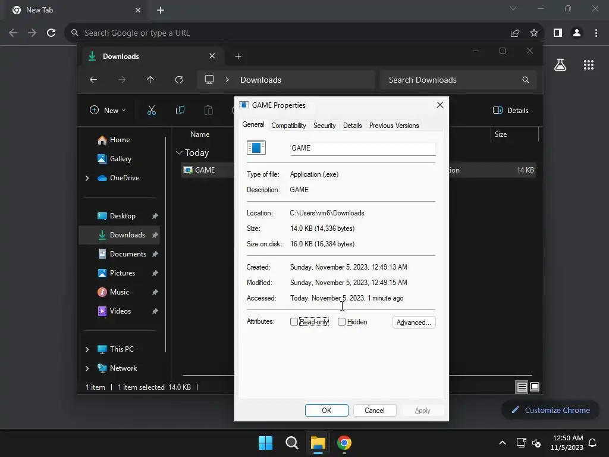Open notification bell in system tray

click(x=593, y=443)
